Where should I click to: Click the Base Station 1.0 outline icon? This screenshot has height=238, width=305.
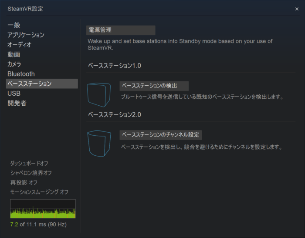pos(99,94)
